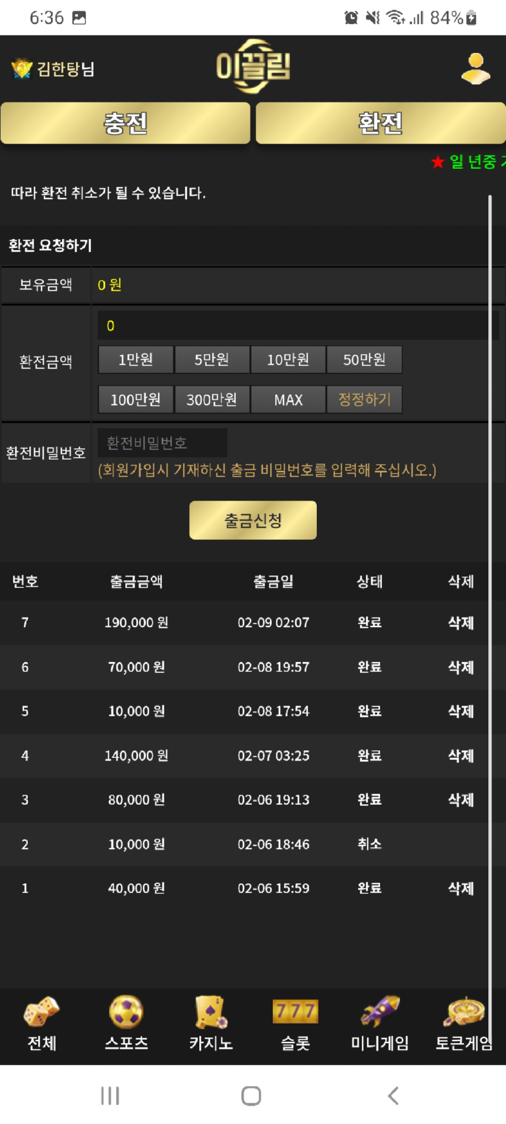Switch to the 충전 tab
506x1124 pixels.
tap(125, 123)
